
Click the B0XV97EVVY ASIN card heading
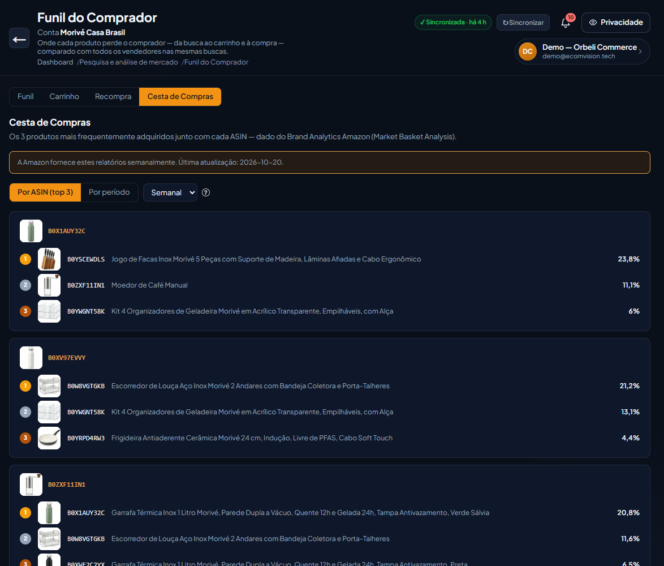pyautogui.click(x=67, y=358)
